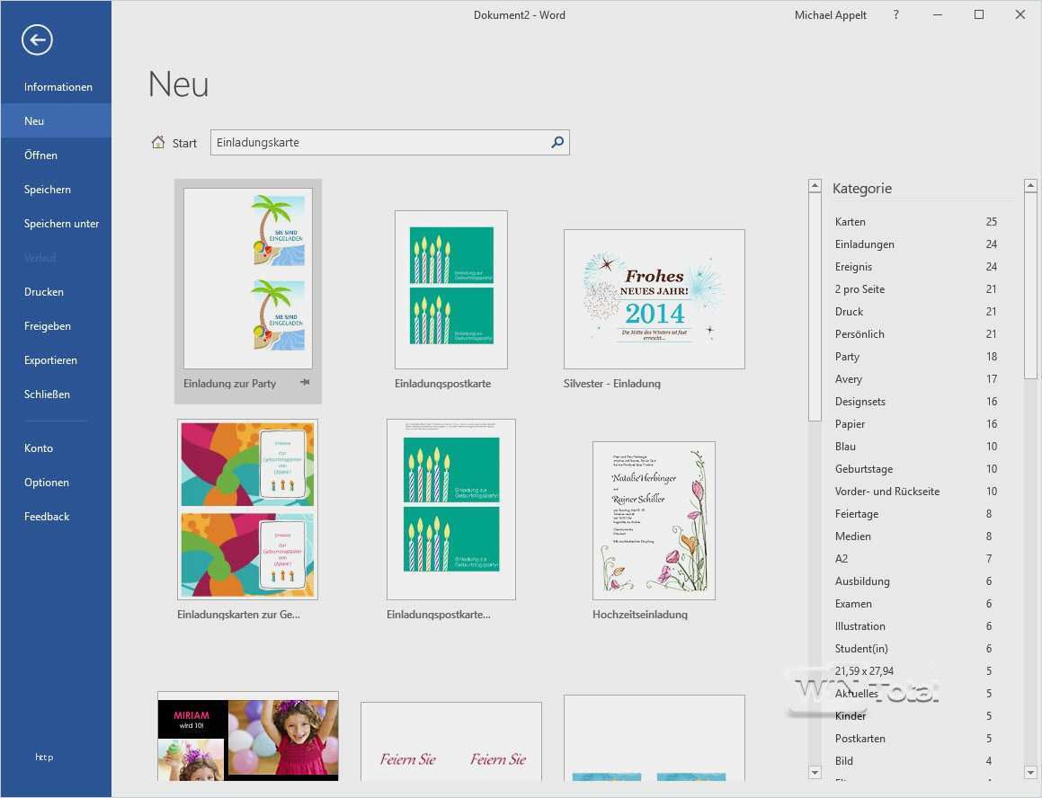Viewport: 1042px width, 798px height.
Task: Click the Start home icon
Action: coord(158,142)
